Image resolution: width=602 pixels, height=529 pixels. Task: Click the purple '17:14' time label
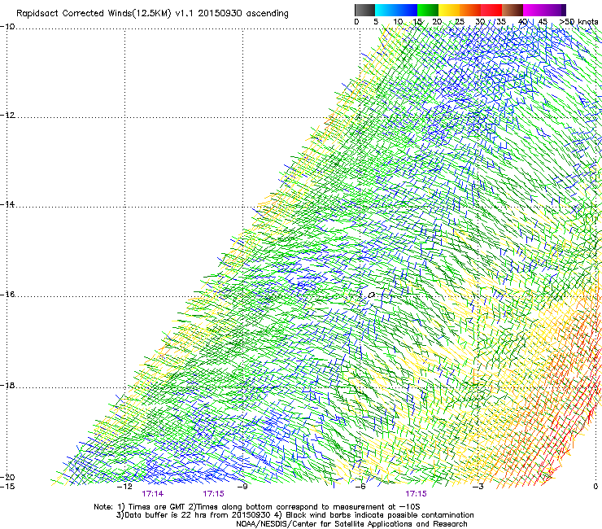tap(152, 494)
